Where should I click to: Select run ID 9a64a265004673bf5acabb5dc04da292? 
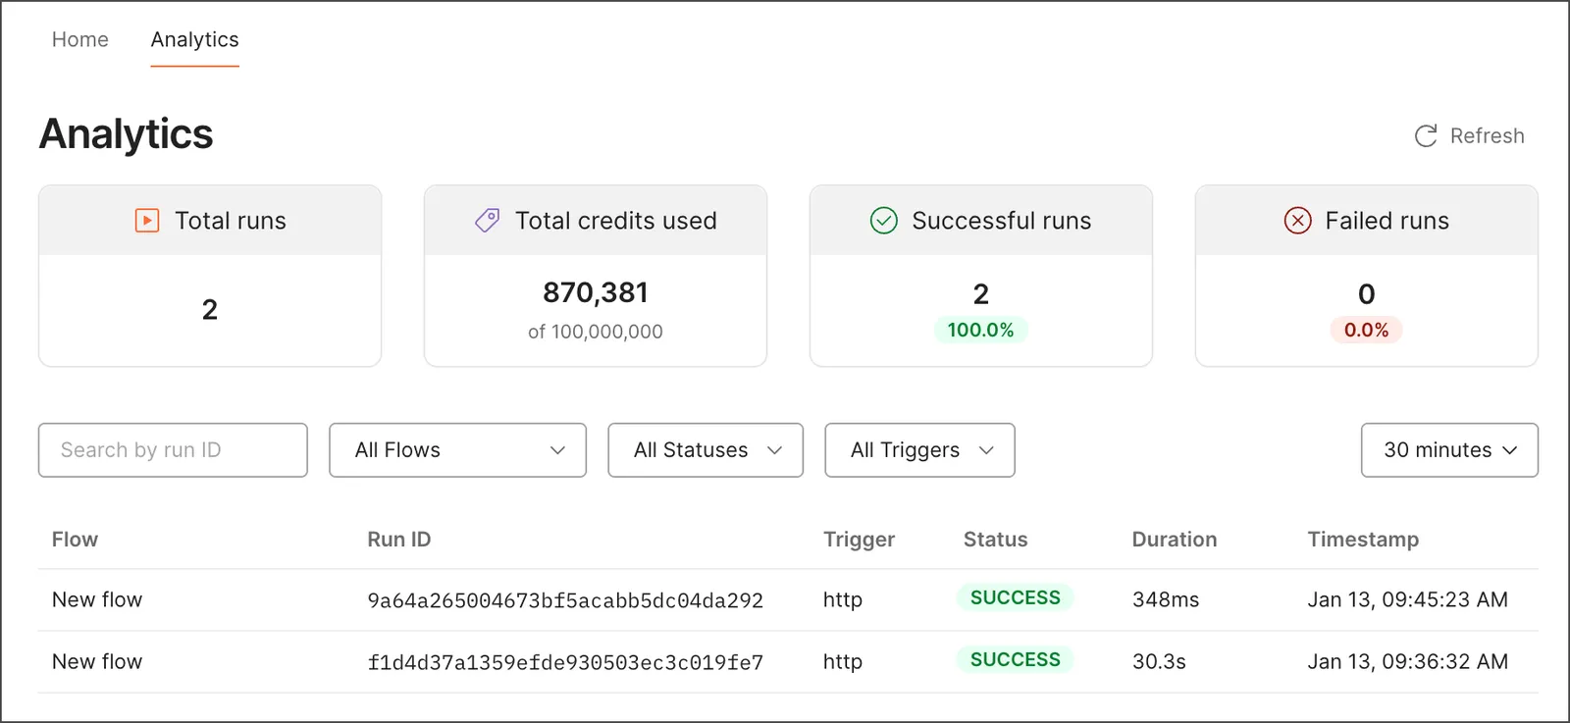(x=565, y=600)
